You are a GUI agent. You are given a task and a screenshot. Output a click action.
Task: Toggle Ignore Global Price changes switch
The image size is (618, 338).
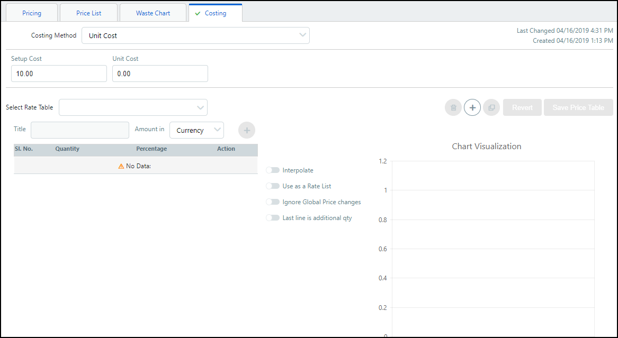tap(273, 202)
